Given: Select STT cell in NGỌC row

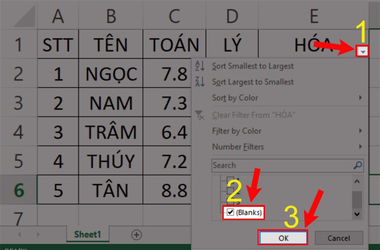Looking at the screenshot, I should (x=58, y=73).
